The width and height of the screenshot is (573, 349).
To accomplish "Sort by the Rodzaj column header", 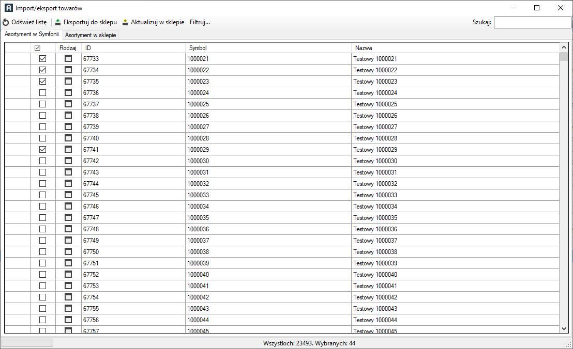I will pyautogui.click(x=68, y=48).
